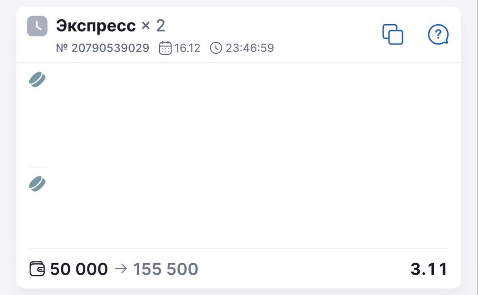Click the arrow between stake and payout
The height and width of the screenshot is (295, 478).
click(x=121, y=269)
